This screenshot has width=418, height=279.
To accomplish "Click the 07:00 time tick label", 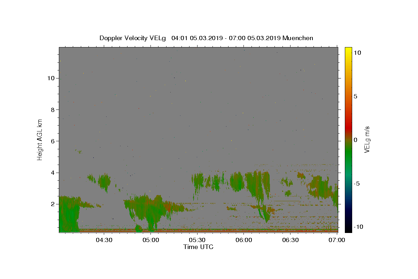I will [x=337, y=240].
